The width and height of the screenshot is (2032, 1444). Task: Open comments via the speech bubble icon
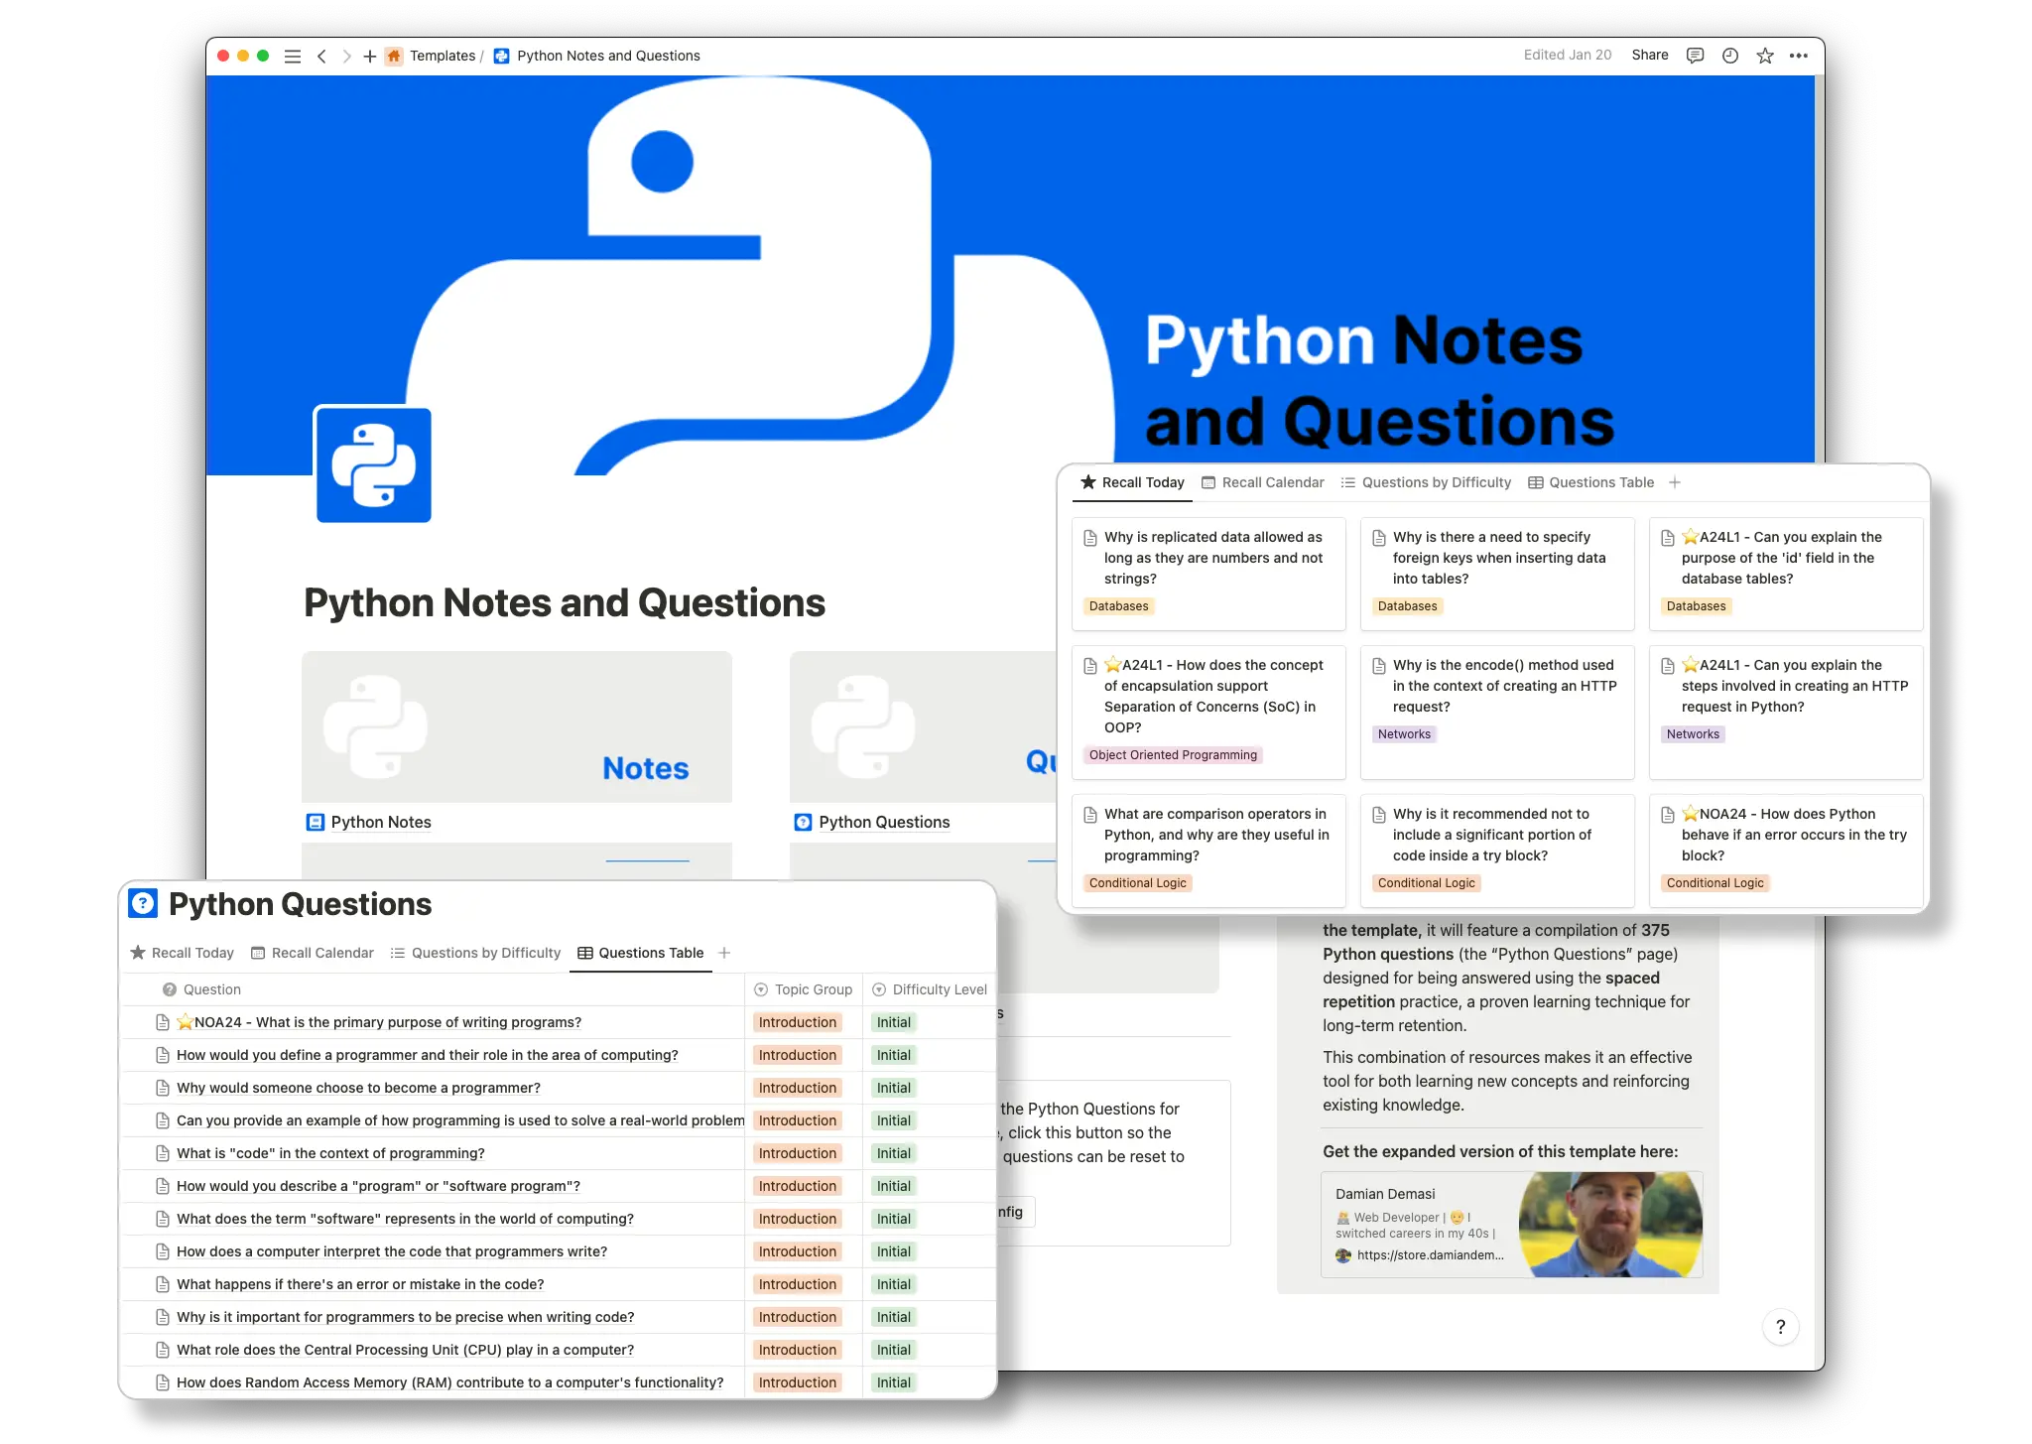coord(1694,56)
